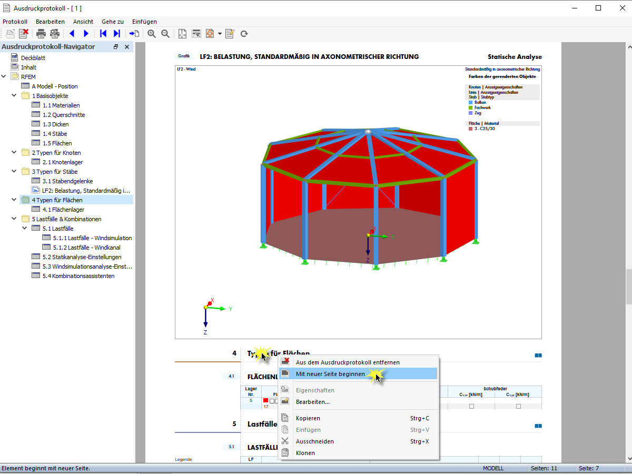
Task: Click the print icon in the toolbar
Action: click(41, 34)
